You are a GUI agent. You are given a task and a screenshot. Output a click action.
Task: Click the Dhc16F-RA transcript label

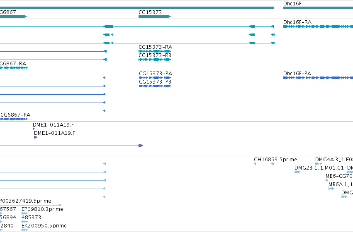[x=297, y=22]
